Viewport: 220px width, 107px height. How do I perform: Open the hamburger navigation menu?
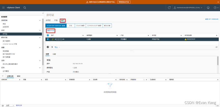point(4,8)
